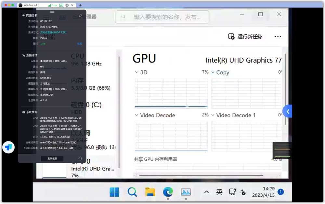The image size is (325, 204).
Task: Open File Explorer from taskbar
Action: tap(150, 192)
